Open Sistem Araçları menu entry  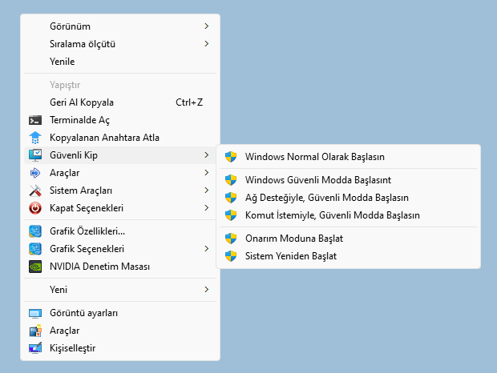120,191
